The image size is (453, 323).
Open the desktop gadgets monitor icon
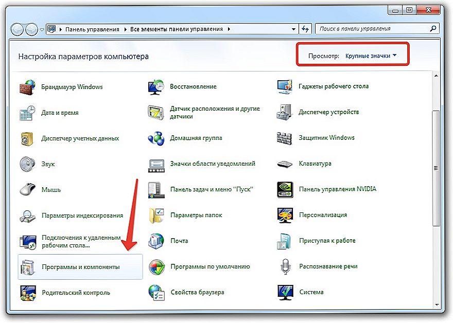point(285,86)
